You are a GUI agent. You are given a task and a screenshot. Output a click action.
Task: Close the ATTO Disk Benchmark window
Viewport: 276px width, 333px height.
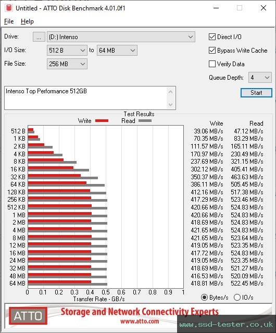click(x=264, y=8)
